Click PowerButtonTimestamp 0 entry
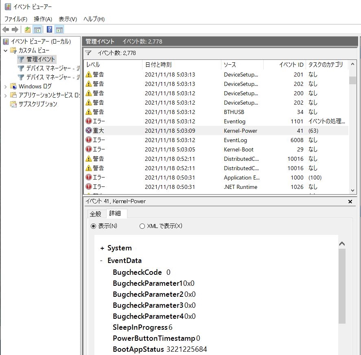Viewport: 361px width, 355px height. 156,338
